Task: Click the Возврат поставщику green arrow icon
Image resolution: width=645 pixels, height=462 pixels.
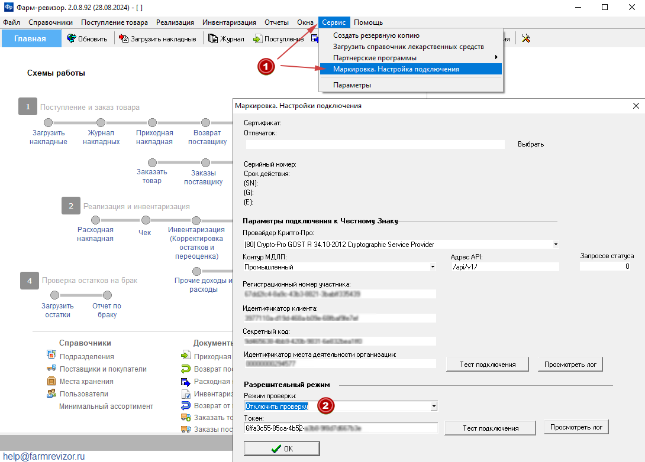Action: 186,369
